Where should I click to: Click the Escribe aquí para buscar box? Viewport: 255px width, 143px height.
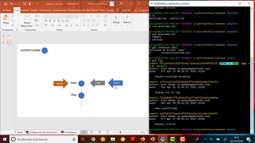43,139
